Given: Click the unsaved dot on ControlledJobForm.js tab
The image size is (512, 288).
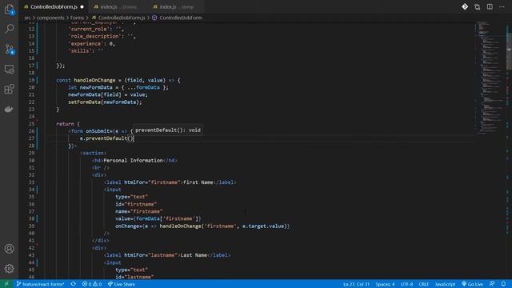Looking at the screenshot, I should pos(82,7).
